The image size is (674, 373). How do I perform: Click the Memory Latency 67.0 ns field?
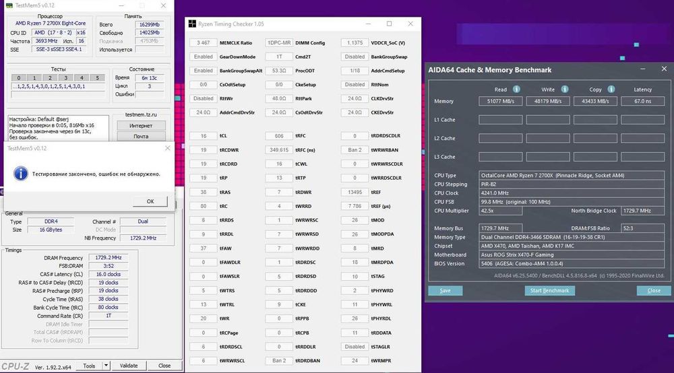(x=642, y=101)
